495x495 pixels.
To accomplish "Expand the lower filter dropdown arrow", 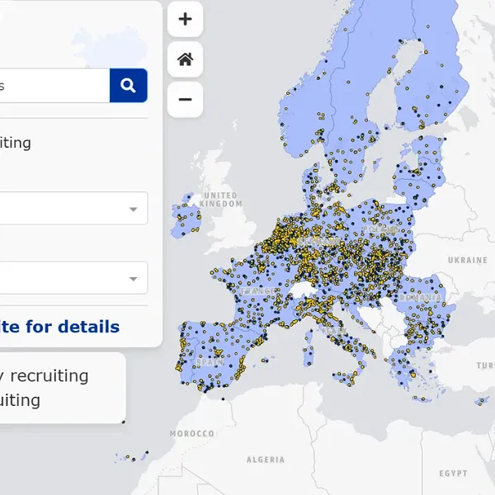I will click(x=133, y=279).
